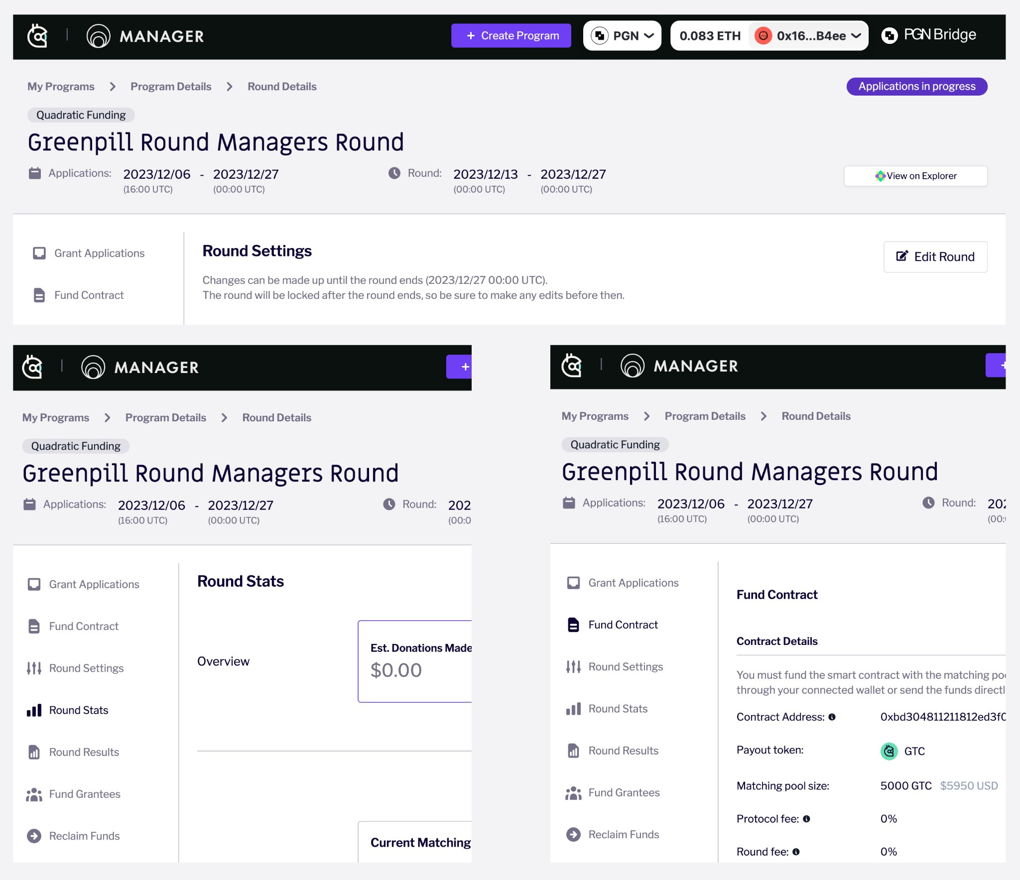Open Reclaim Funds in Fund Contract panel sidebar
1020x880 pixels.
click(x=613, y=834)
